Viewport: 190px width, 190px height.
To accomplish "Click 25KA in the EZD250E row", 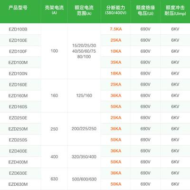I will tap(116, 118).
